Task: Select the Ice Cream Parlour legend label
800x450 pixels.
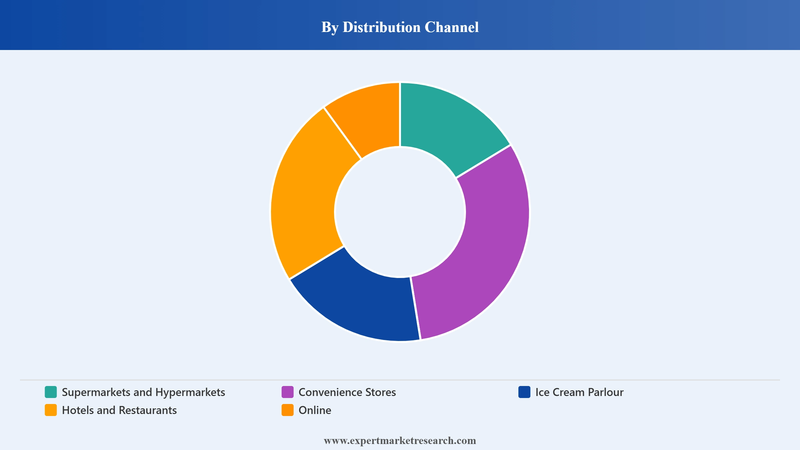Action: (x=579, y=392)
